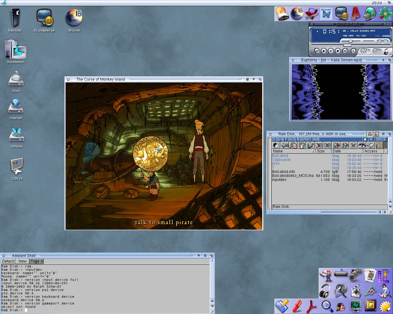
Task: Click the yin-yang icon in file manager toolbar
Action: tap(276, 145)
